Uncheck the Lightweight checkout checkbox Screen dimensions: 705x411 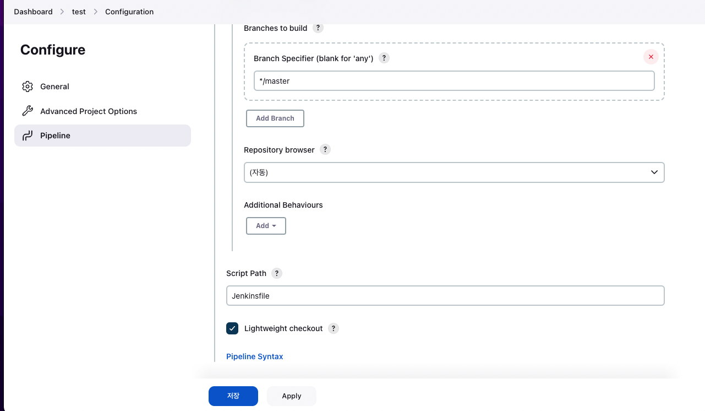tap(232, 328)
